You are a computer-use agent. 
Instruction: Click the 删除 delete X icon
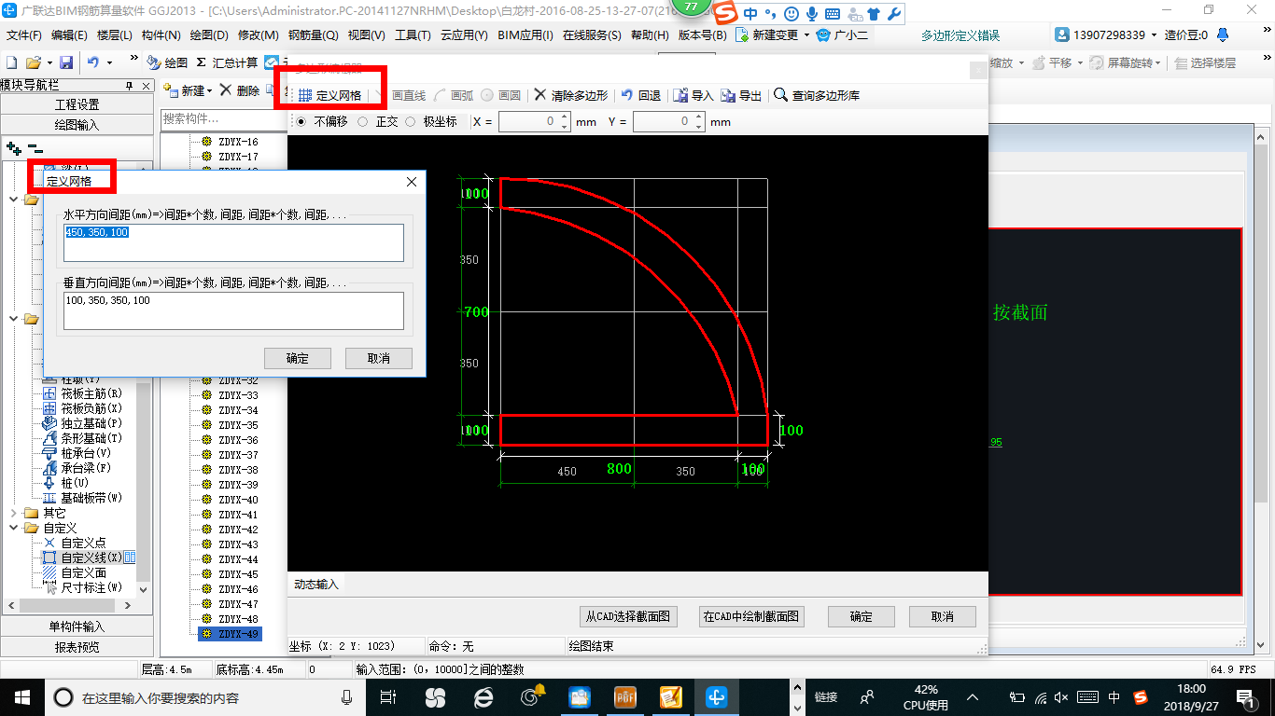coord(225,90)
